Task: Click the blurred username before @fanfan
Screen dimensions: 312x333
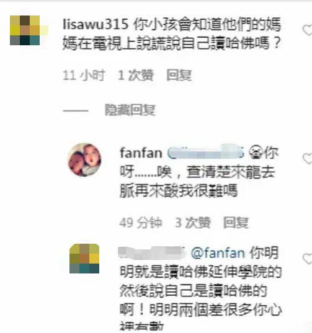Action: click(x=151, y=253)
